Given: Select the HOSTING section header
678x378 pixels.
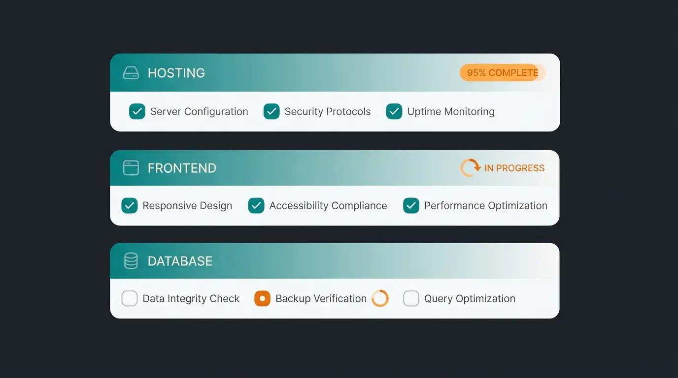Looking at the screenshot, I should (176, 72).
